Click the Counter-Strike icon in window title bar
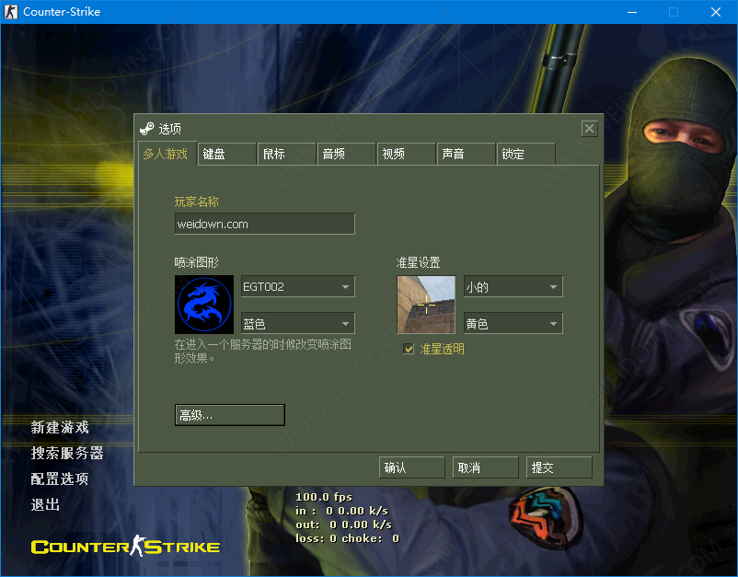Image resolution: width=738 pixels, height=577 pixels. pyautogui.click(x=11, y=12)
